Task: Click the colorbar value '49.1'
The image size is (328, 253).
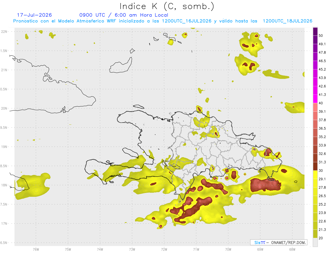Action: [322, 44]
